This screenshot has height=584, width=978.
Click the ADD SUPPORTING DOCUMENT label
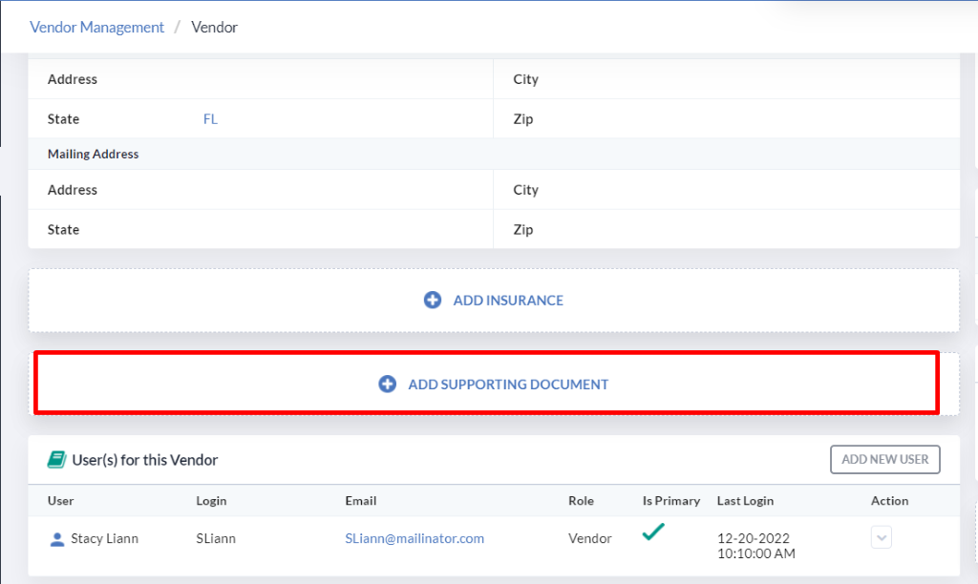[x=508, y=385]
